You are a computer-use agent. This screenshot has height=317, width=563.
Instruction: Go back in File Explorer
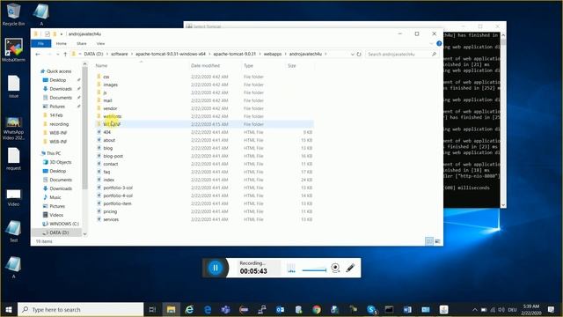[x=38, y=54]
